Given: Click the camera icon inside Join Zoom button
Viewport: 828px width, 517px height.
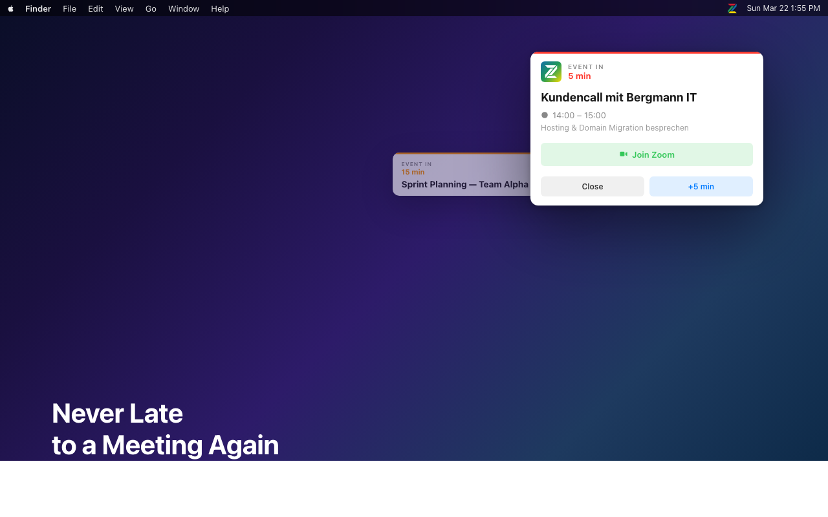Looking at the screenshot, I should [623, 154].
